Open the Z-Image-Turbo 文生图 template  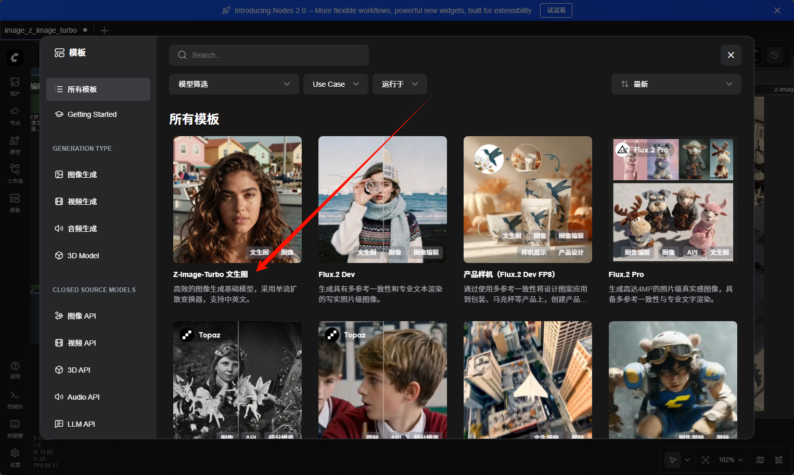(237, 200)
